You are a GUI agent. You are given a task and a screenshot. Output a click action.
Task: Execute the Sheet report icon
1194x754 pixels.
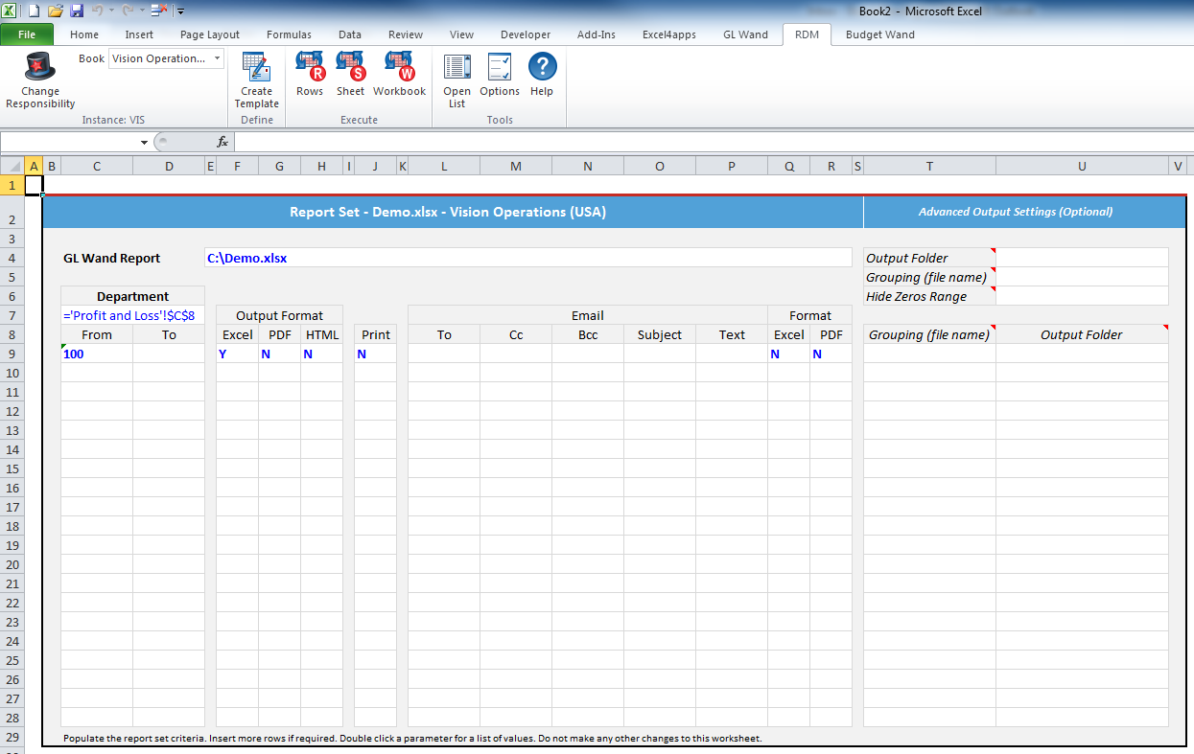tap(350, 66)
